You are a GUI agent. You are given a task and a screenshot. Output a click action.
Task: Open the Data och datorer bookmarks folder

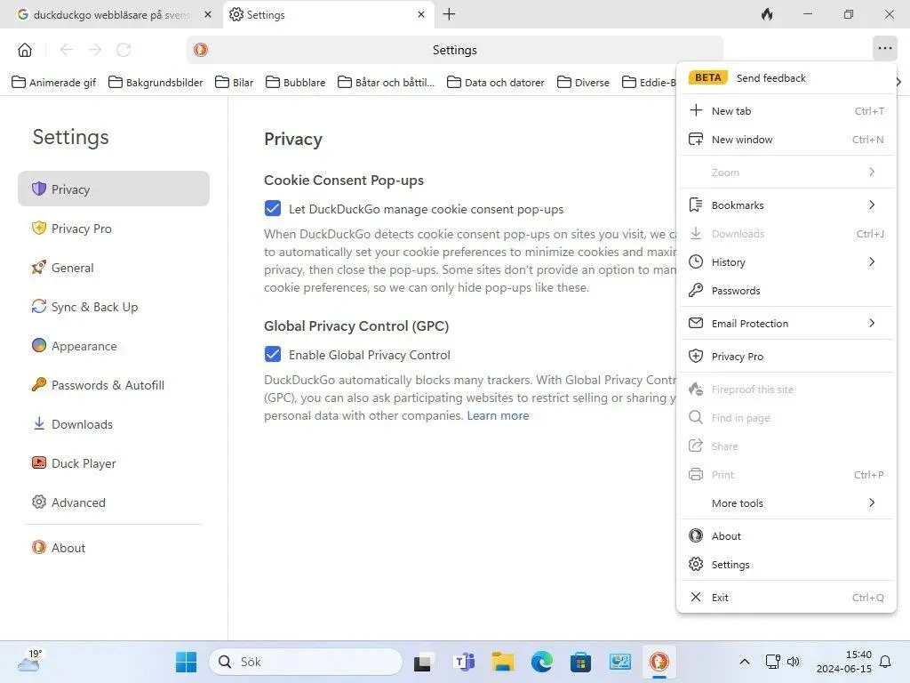[496, 83]
